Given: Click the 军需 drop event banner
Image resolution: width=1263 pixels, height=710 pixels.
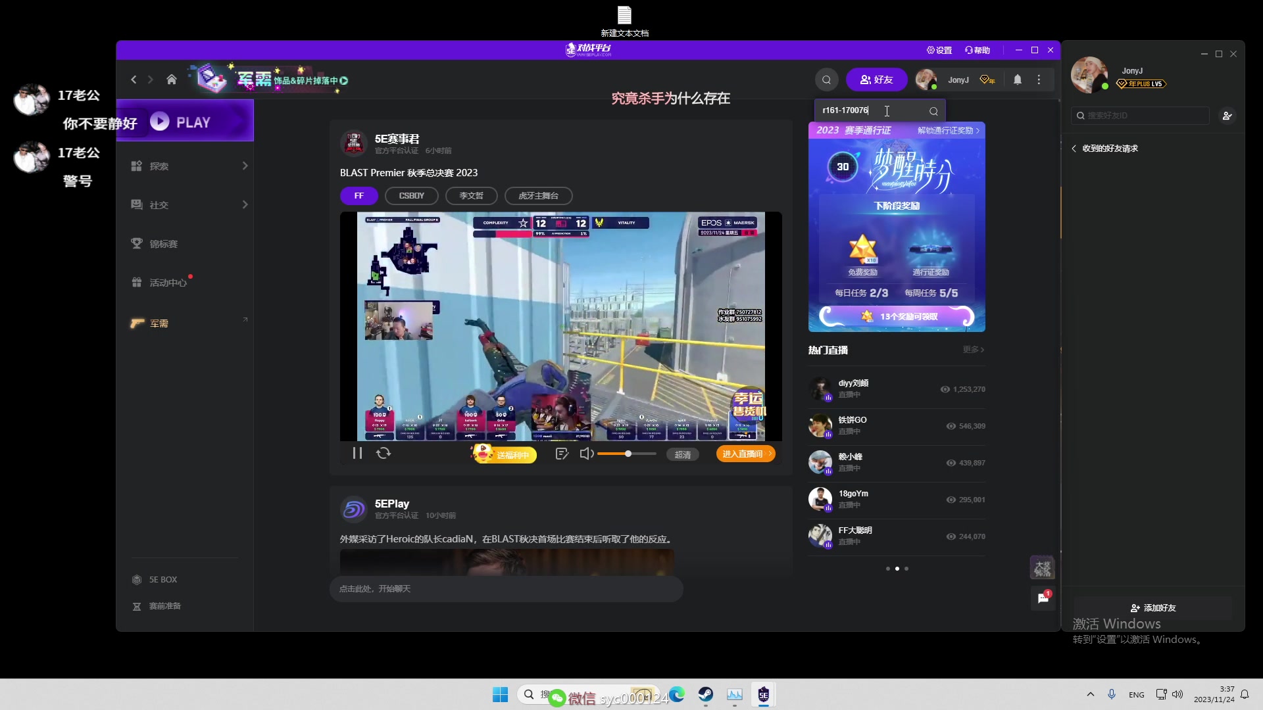Looking at the screenshot, I should pyautogui.click(x=270, y=80).
